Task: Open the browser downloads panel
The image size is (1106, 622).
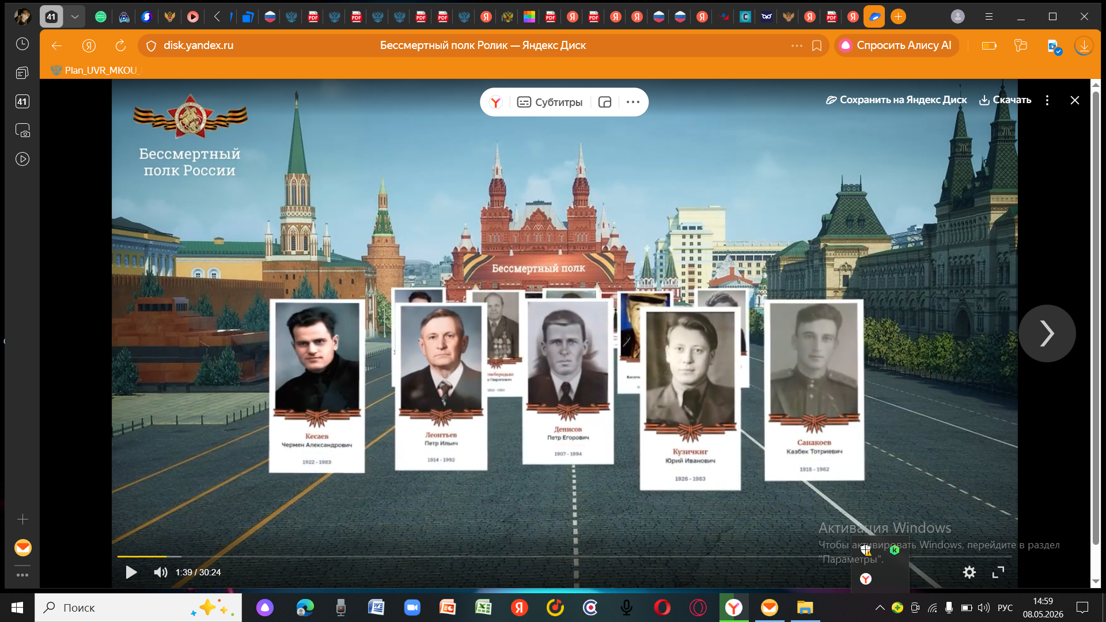Action: [1084, 45]
